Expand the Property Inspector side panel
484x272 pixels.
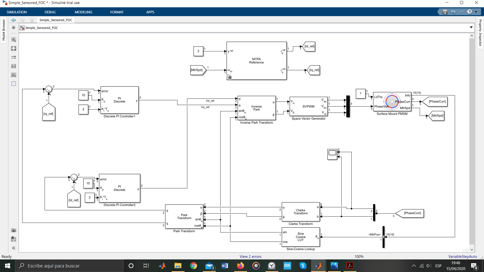point(480,33)
